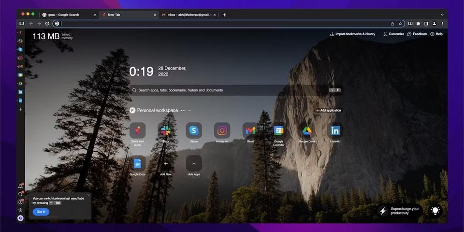Close the gmai - Google Search tab

95,15
